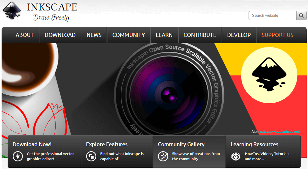Click the Explore Features heading
308x169 pixels.
point(107,144)
